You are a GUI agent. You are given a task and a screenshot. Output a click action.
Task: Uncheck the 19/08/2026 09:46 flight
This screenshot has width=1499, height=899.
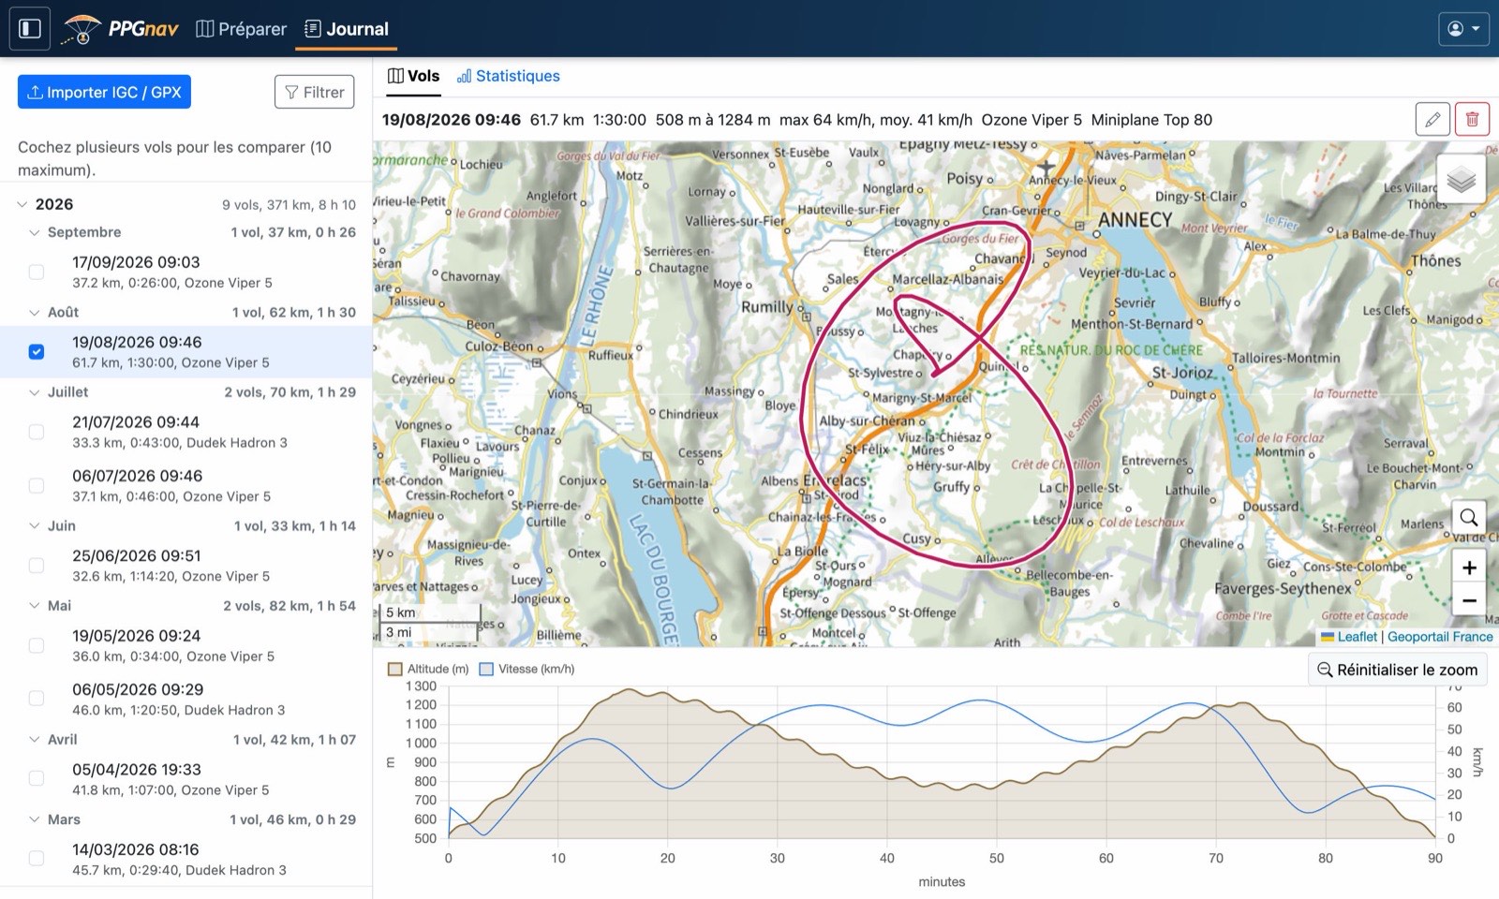(37, 352)
